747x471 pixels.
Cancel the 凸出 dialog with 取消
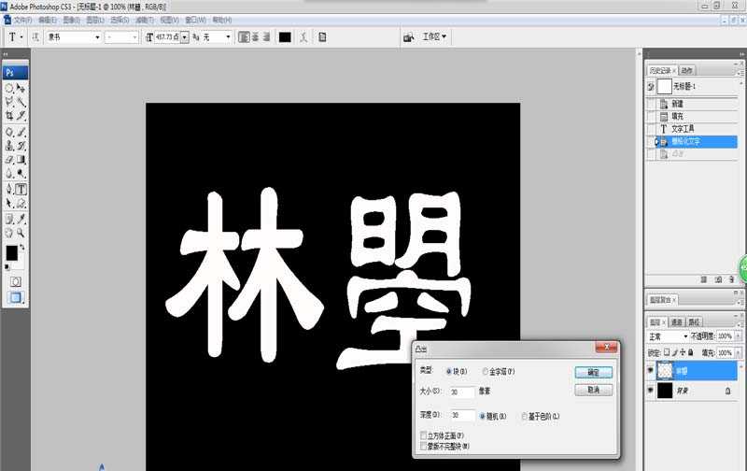[593, 390]
